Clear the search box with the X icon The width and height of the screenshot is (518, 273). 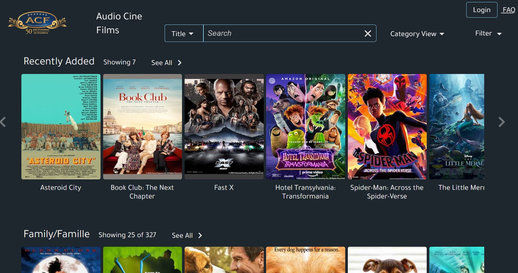tap(368, 34)
